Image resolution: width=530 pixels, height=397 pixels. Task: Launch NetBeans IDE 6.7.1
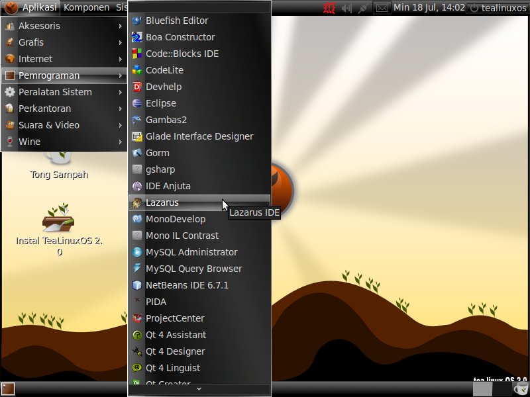click(x=199, y=285)
